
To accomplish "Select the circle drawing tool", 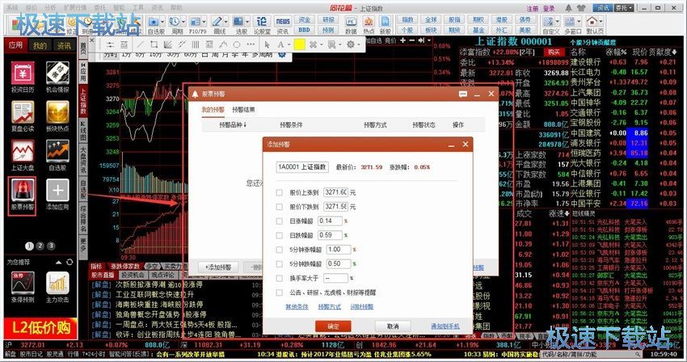I will coord(237,44).
